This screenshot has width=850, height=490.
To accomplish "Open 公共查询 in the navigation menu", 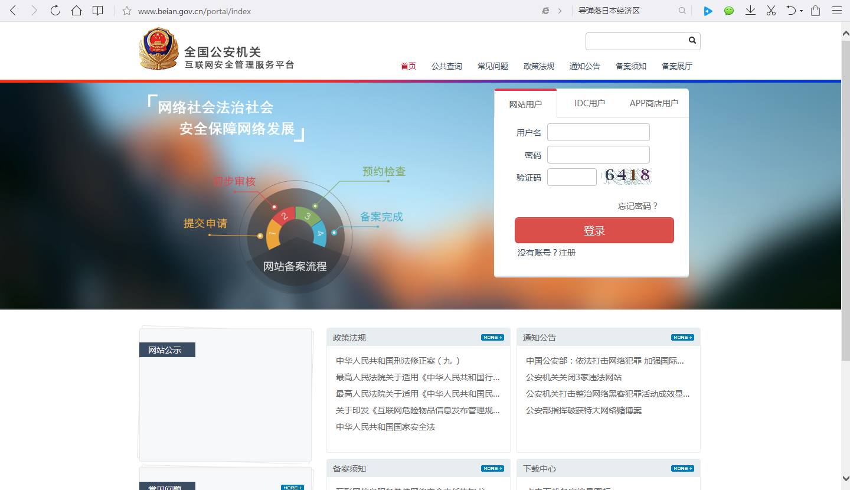I will point(446,66).
